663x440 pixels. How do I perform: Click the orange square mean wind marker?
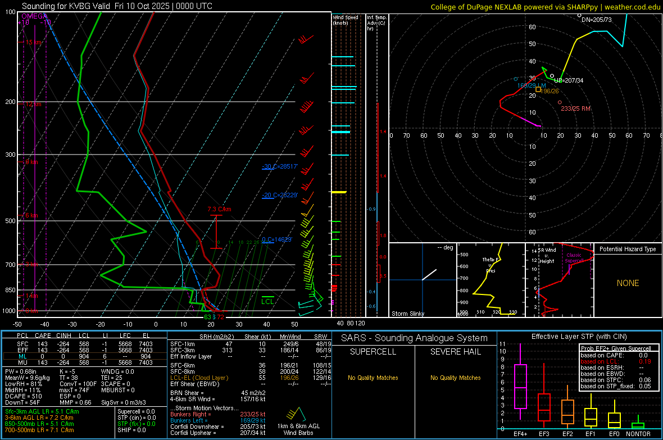pyautogui.click(x=538, y=89)
